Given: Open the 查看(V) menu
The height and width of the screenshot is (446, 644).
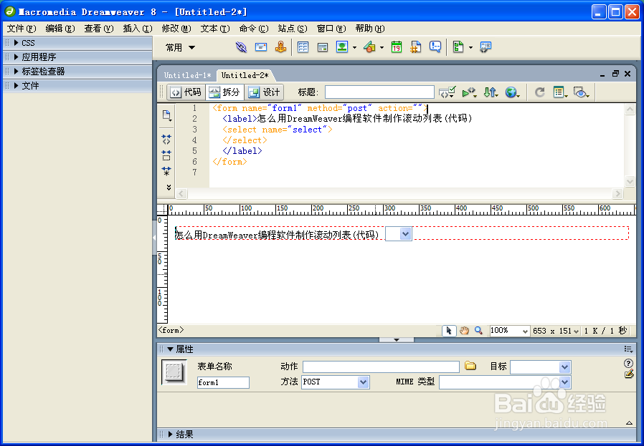Looking at the screenshot, I should (x=98, y=29).
